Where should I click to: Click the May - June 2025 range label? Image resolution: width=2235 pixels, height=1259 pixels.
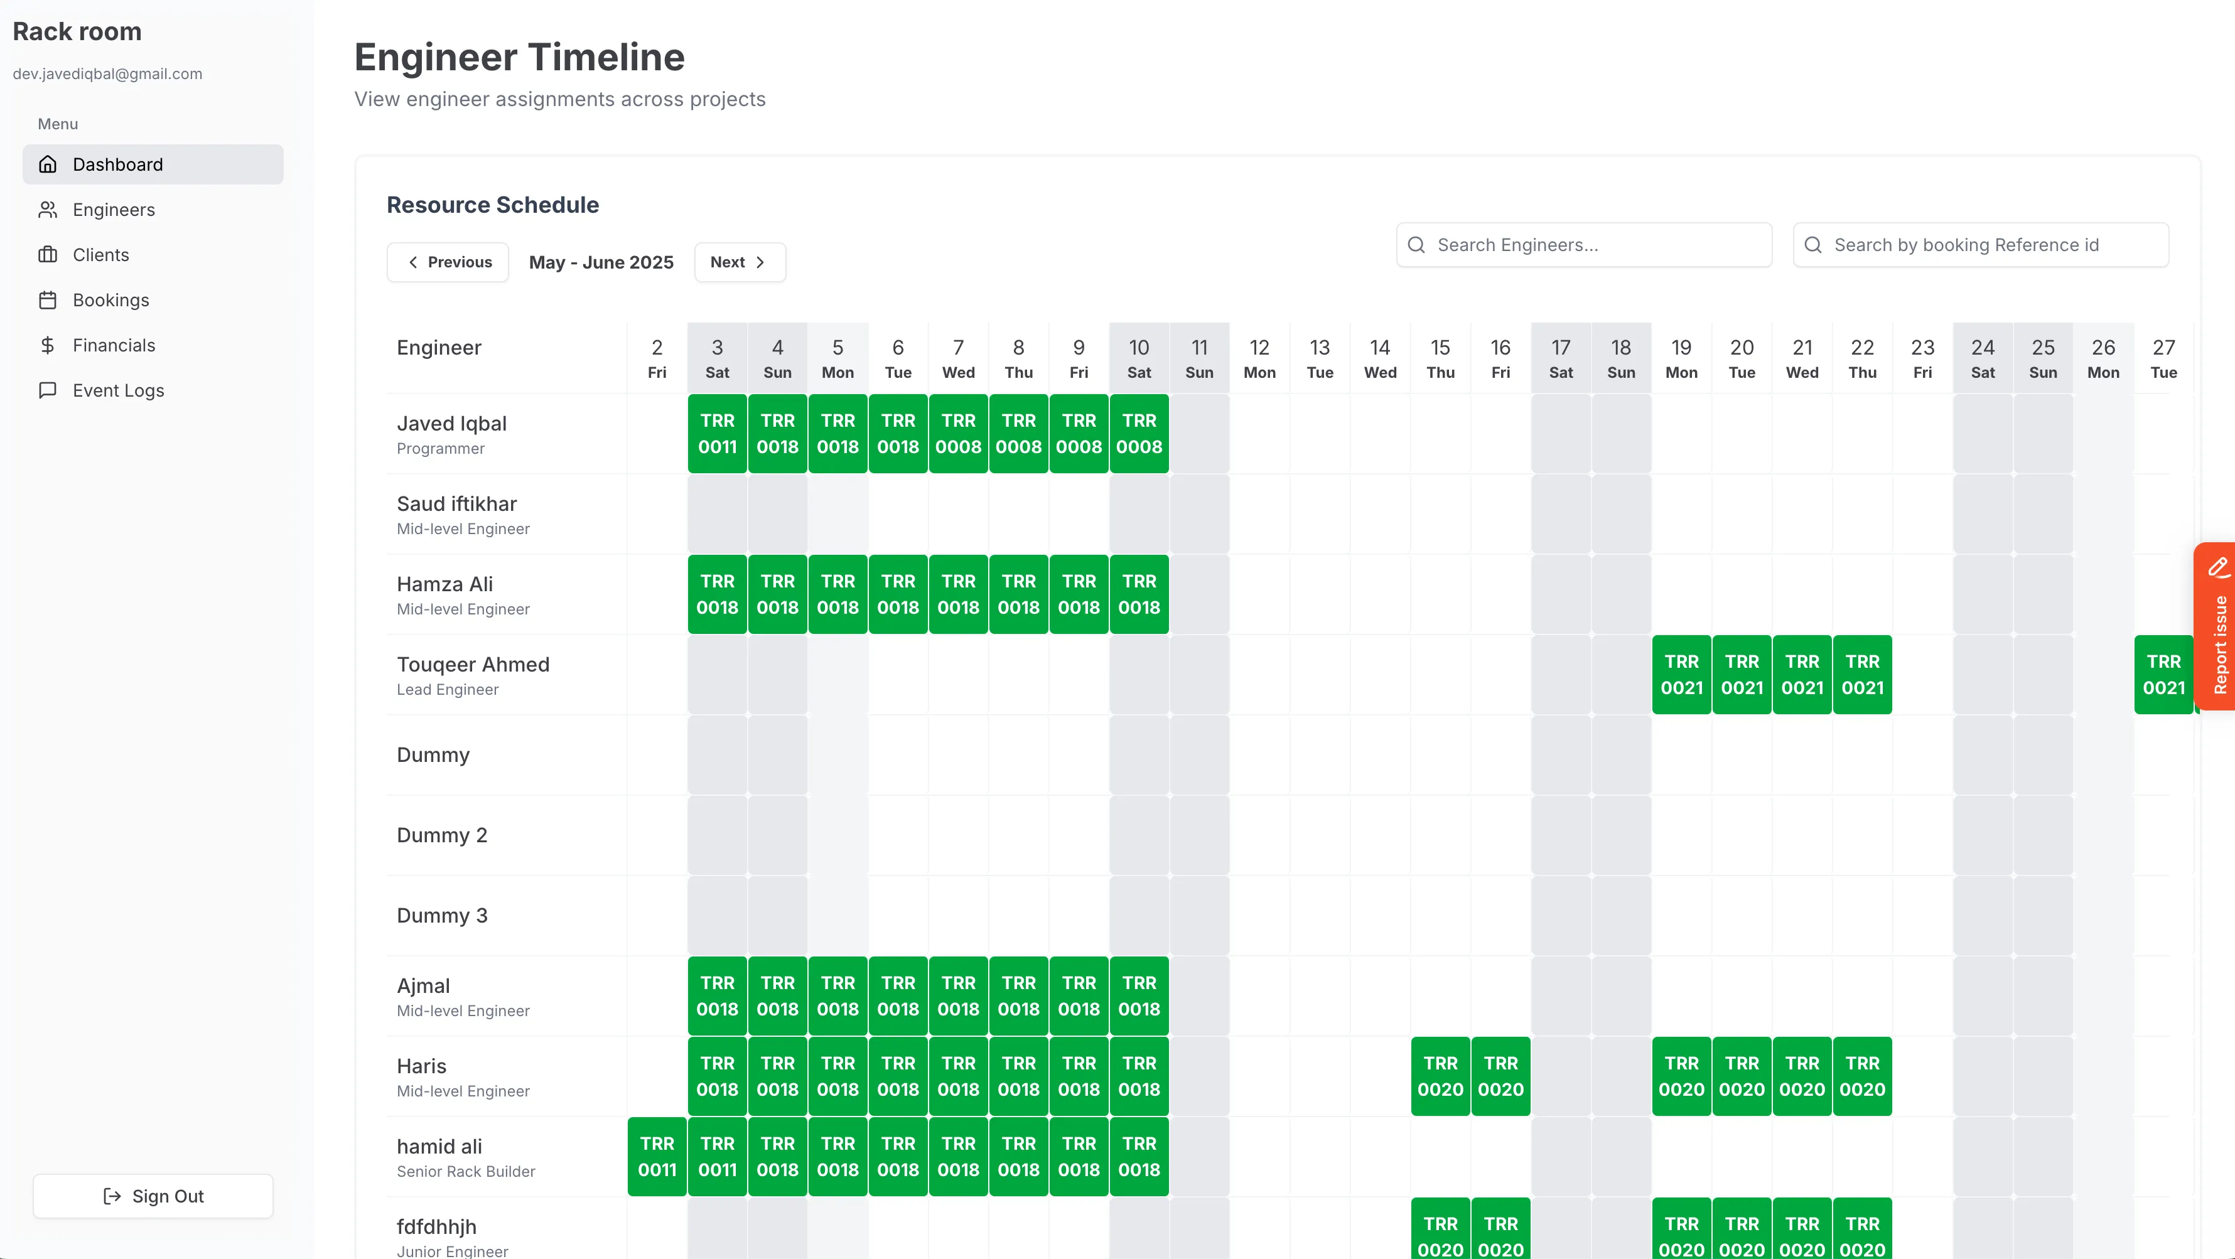(601, 262)
